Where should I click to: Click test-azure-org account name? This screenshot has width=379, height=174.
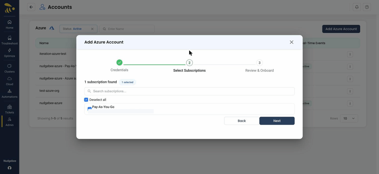[49, 91]
